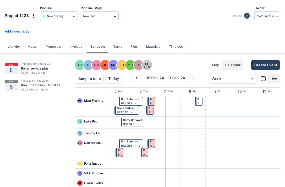Click the JF team member avatar

click(x=105, y=65)
